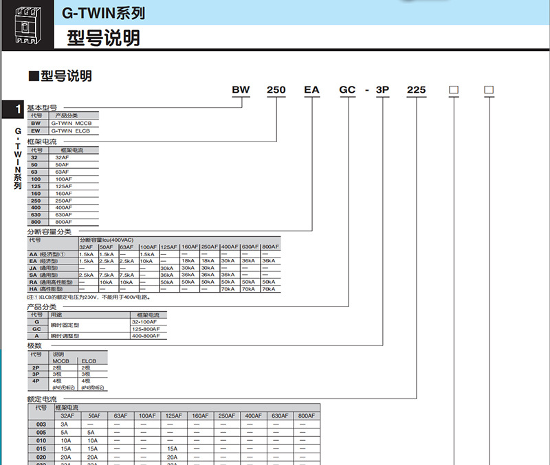This screenshot has height=465, width=550.
Task: Select the HA (高性能型) row label
Action: pos(46,289)
